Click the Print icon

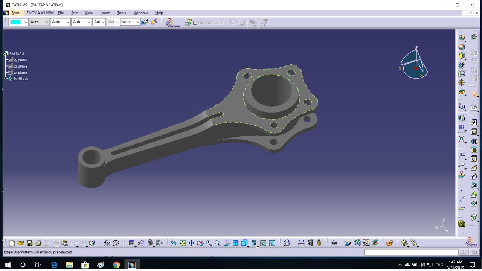point(38,243)
